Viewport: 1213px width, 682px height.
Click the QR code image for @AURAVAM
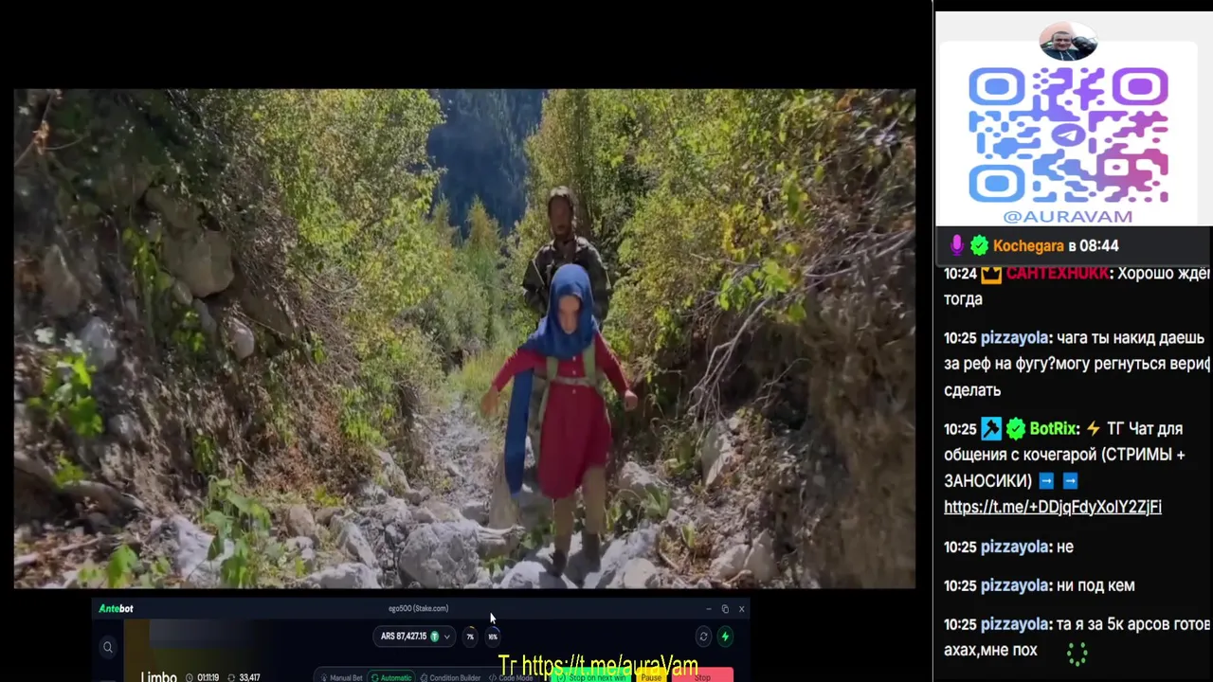pyautogui.click(x=1068, y=135)
